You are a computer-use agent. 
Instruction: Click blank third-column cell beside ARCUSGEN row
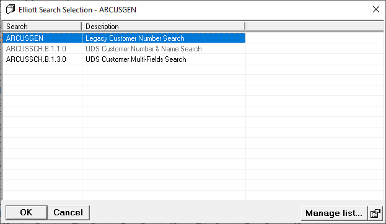314,38
